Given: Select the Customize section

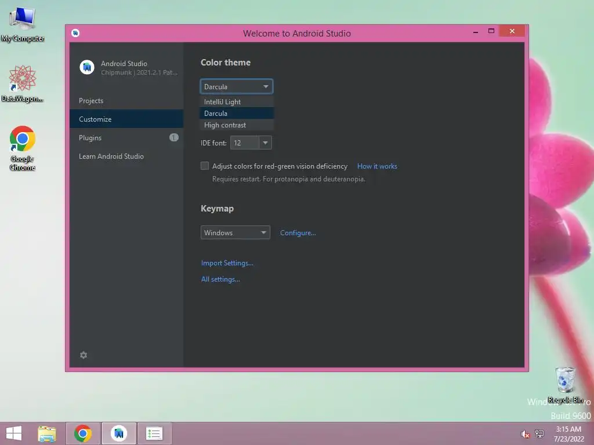Looking at the screenshot, I should pyautogui.click(x=126, y=119).
